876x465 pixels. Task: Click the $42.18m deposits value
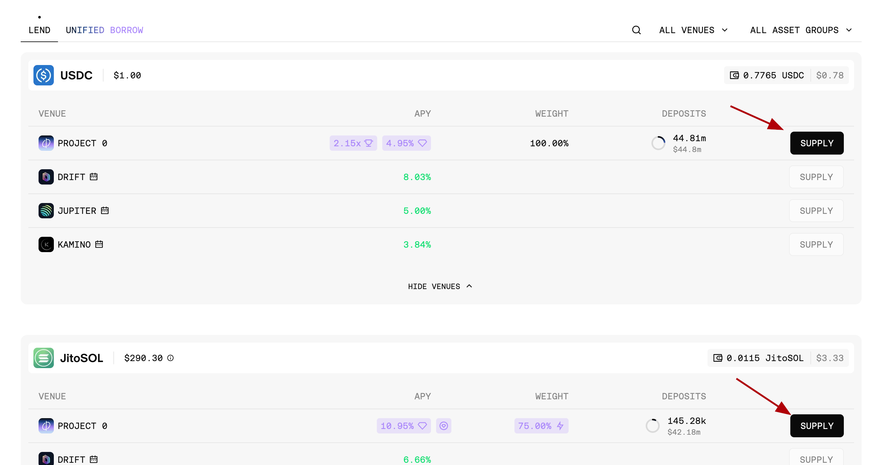pos(684,432)
